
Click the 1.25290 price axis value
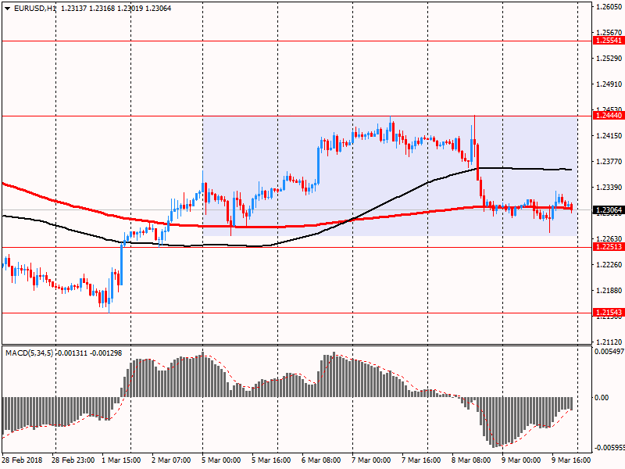609,59
